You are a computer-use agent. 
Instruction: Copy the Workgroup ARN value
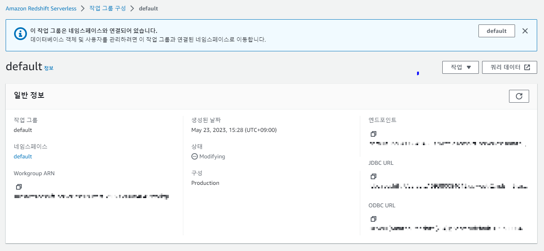(18, 187)
